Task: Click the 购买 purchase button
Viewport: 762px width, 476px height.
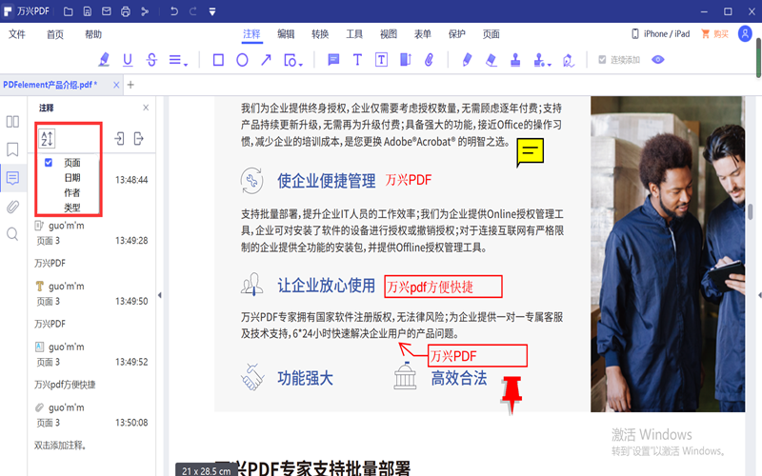Action: [714, 34]
